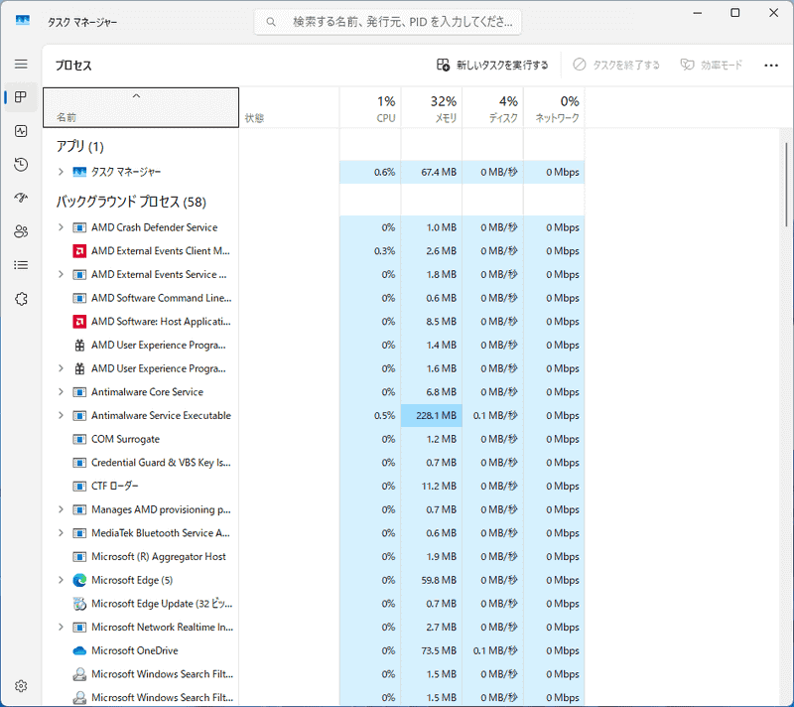This screenshot has width=794, height=707.
Task: Click the Microsoft Edge Update icon
Action: pos(79,603)
